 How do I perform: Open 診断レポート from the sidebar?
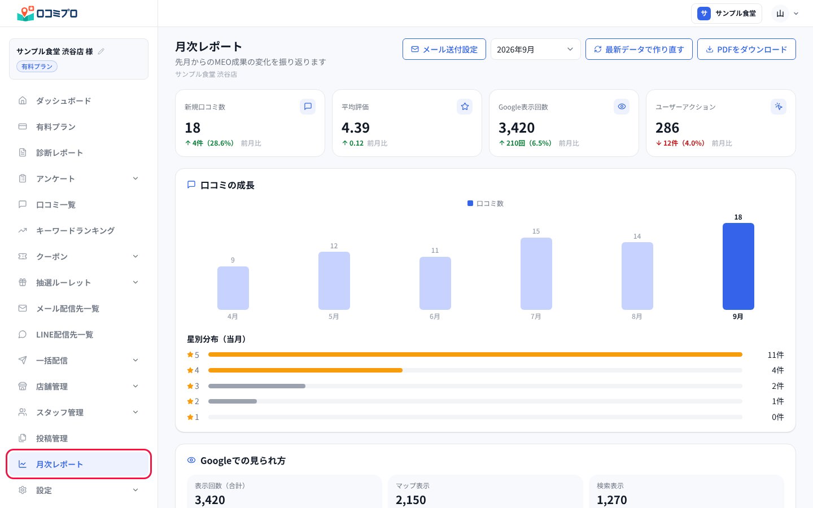tap(79, 152)
